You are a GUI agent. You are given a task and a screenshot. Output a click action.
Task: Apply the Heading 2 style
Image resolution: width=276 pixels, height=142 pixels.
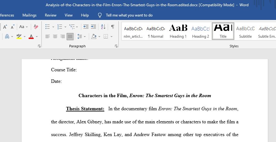point(201,31)
